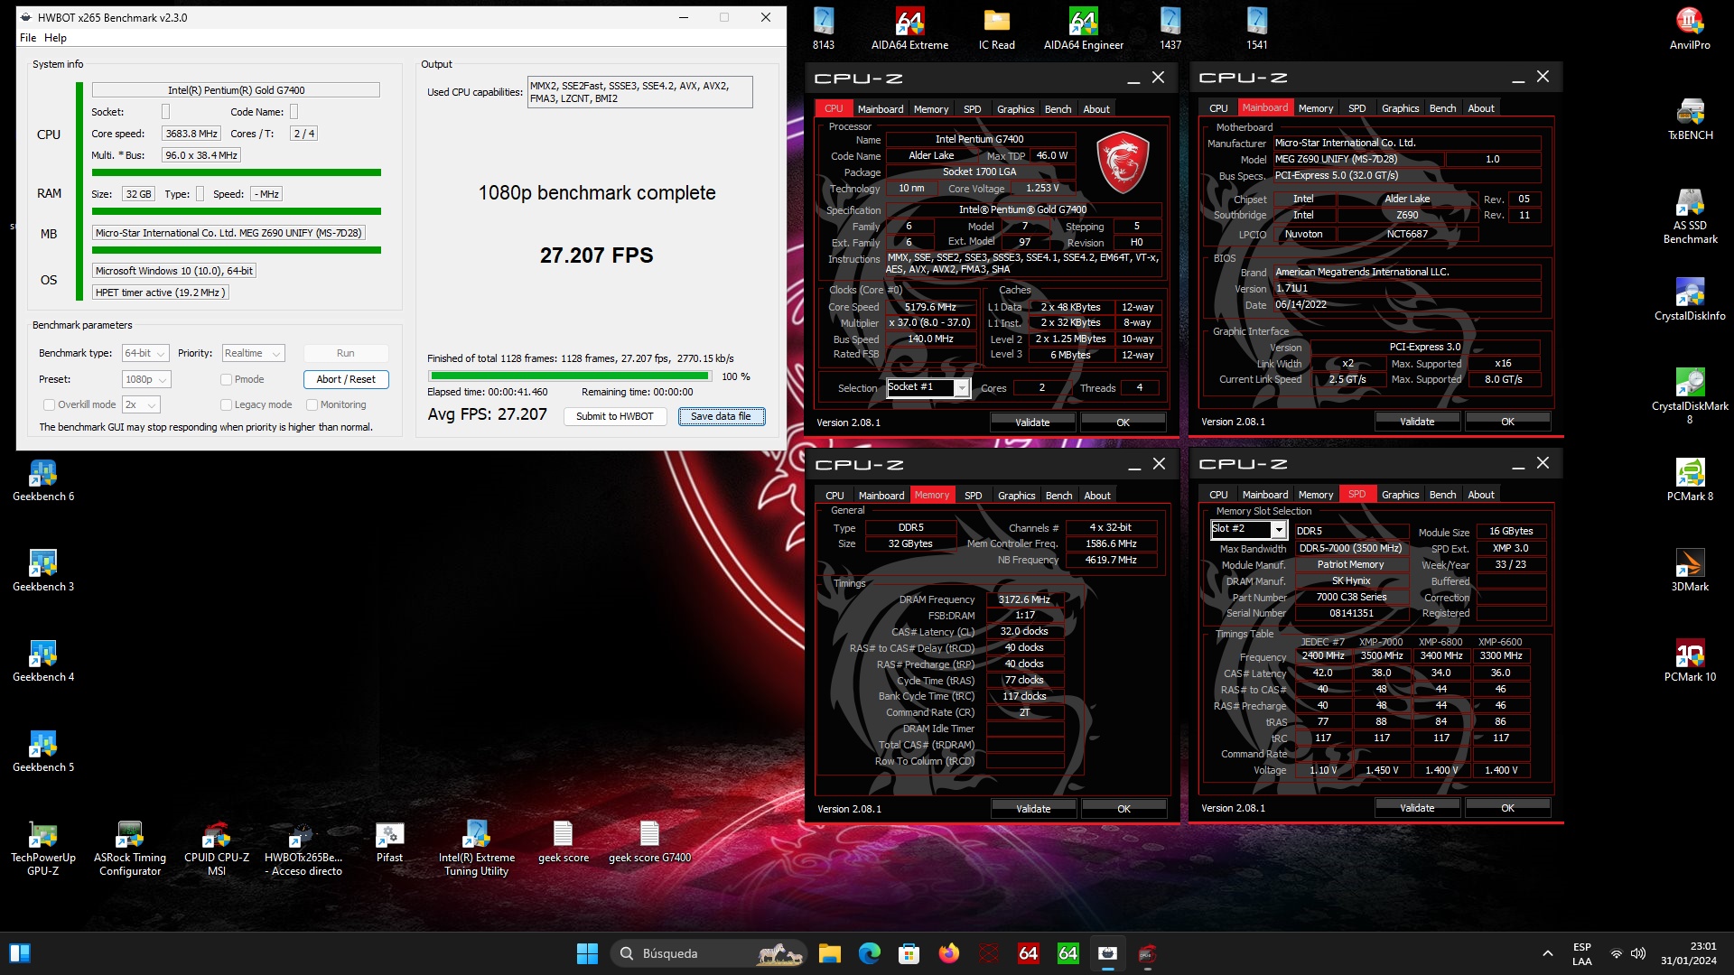Image resolution: width=1734 pixels, height=975 pixels.
Task: Open the AIDA64 Engineer desktop shortcut
Action: (1083, 29)
